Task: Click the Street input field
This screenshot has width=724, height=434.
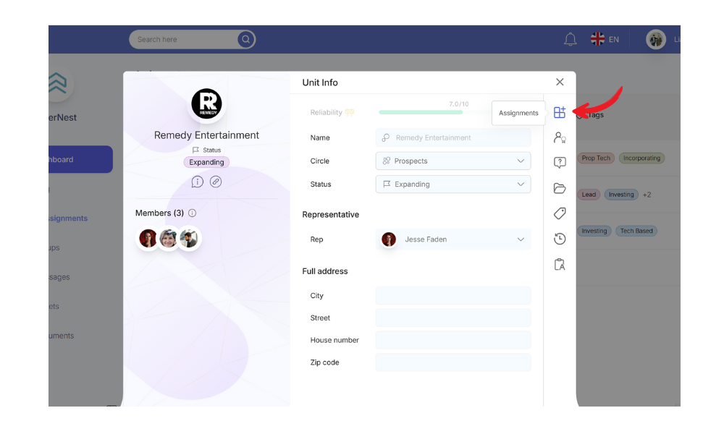Action: pyautogui.click(x=453, y=318)
